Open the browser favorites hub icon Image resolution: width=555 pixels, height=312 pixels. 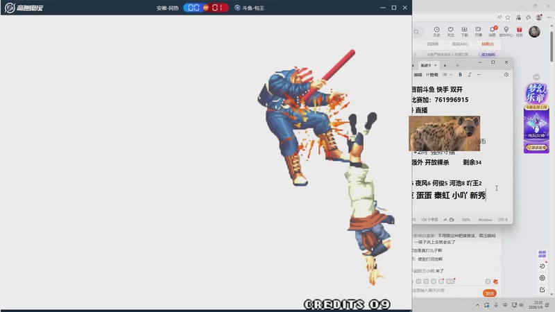pyautogui.click(x=529, y=17)
